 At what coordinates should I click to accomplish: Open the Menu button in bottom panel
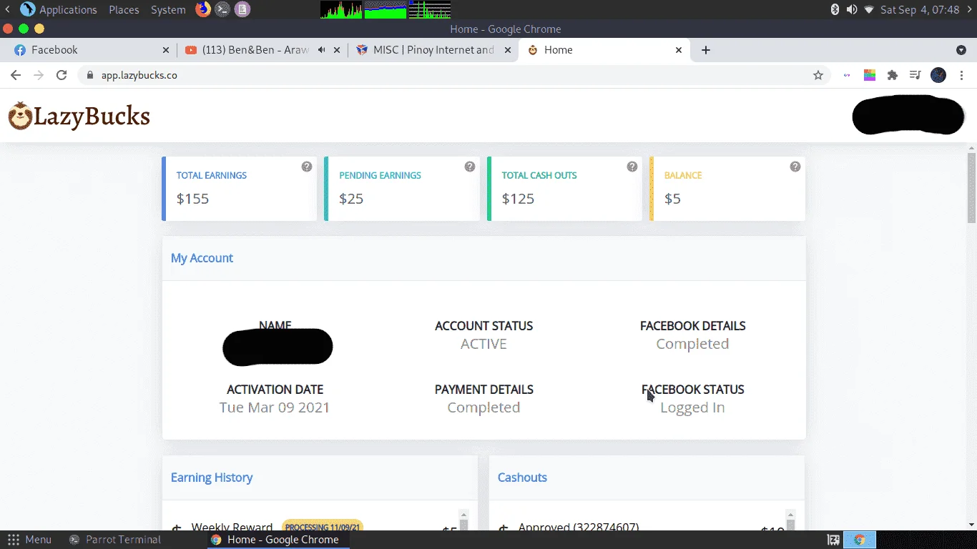29,540
